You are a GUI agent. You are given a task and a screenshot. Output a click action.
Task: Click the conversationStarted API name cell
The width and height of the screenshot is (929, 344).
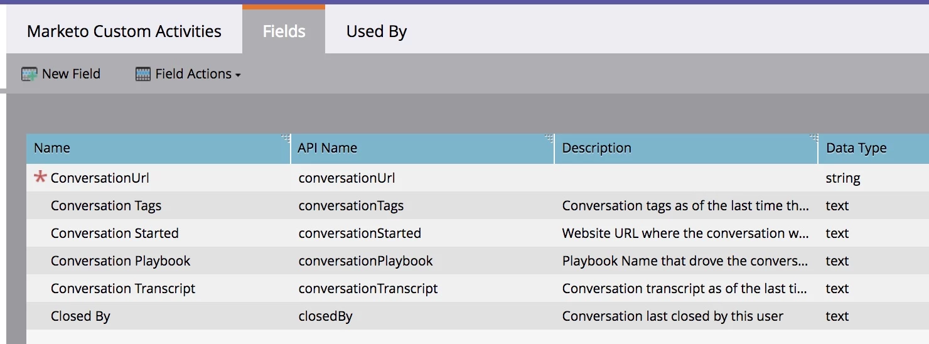tap(360, 234)
